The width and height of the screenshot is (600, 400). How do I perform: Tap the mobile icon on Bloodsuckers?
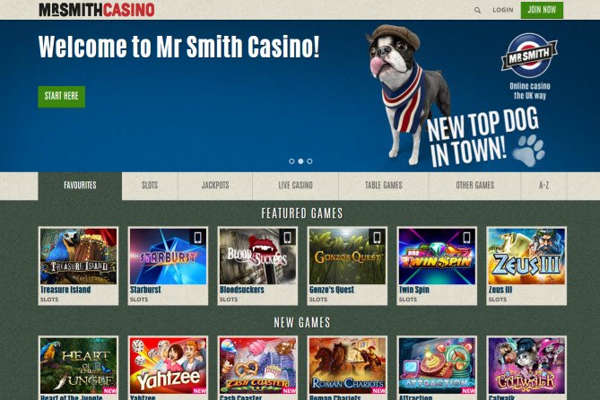coord(287,238)
